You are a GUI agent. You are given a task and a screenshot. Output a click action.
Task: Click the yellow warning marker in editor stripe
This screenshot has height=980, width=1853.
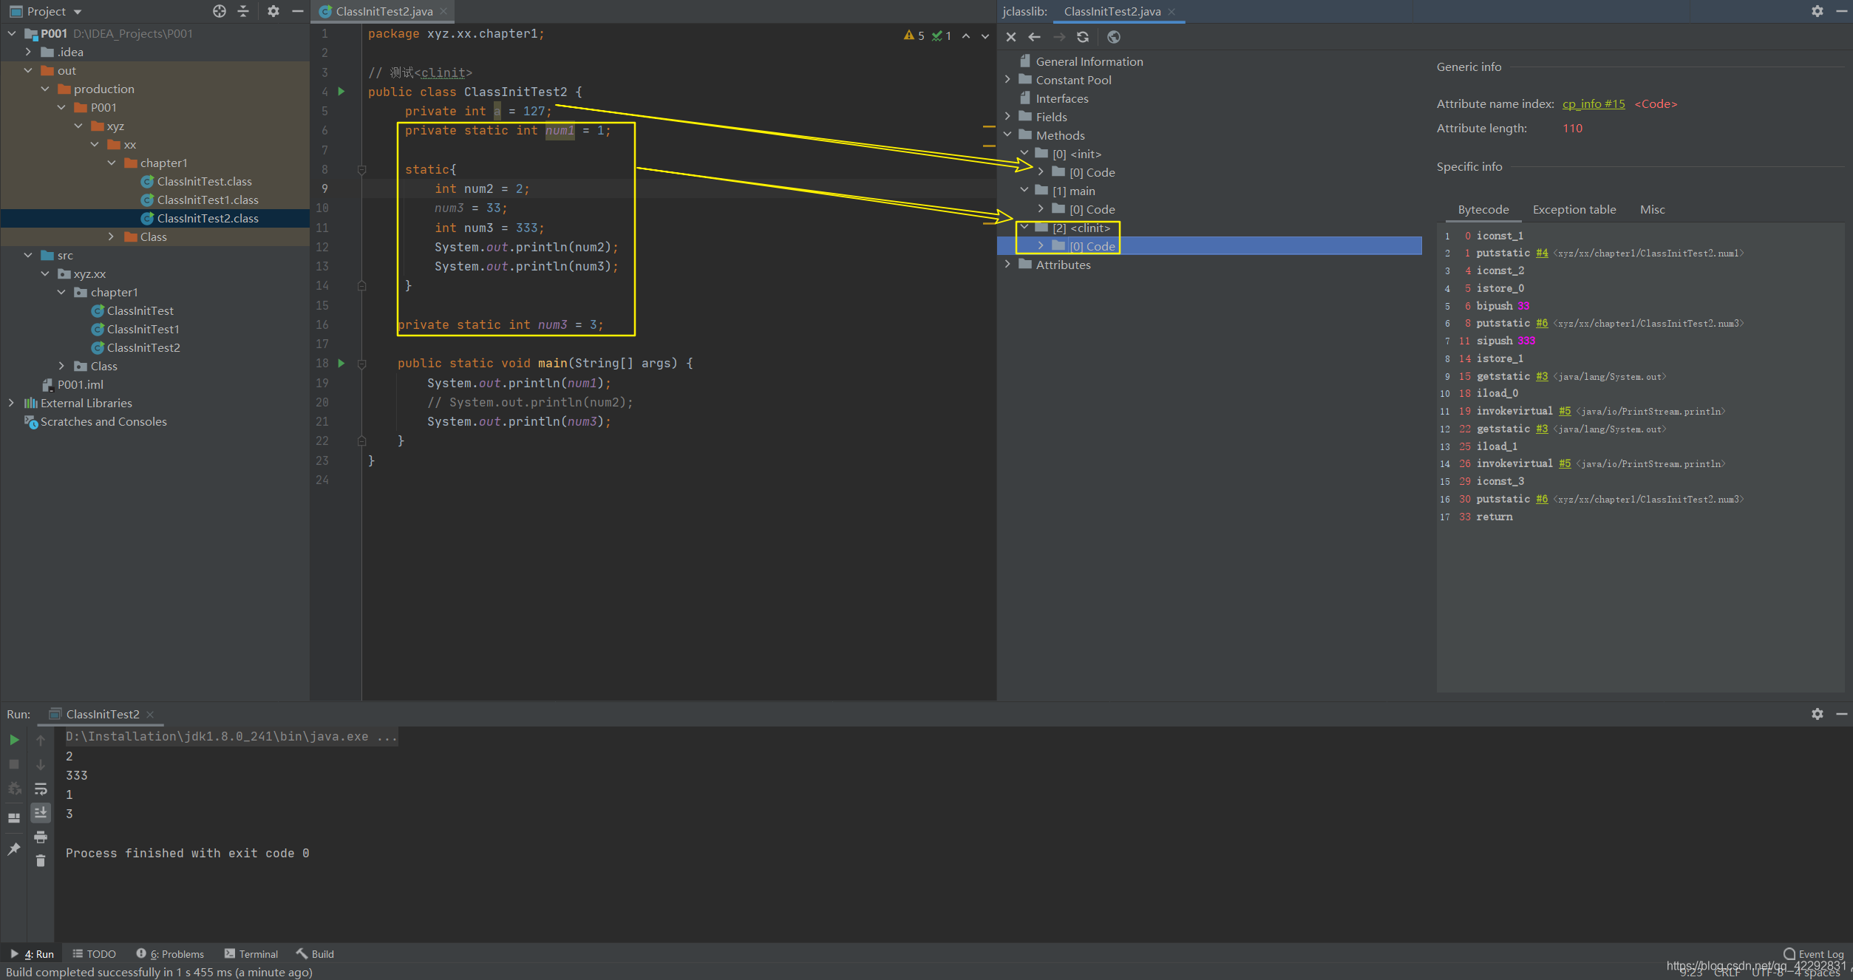[x=988, y=127]
